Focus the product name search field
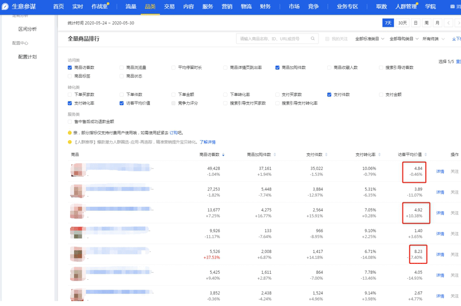The height and width of the screenshot is (306, 461). 273,39
